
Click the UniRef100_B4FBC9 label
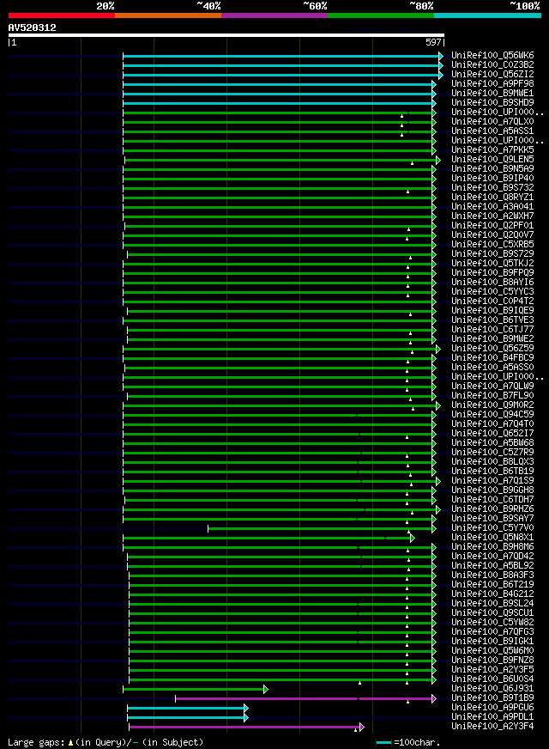pyautogui.click(x=492, y=358)
